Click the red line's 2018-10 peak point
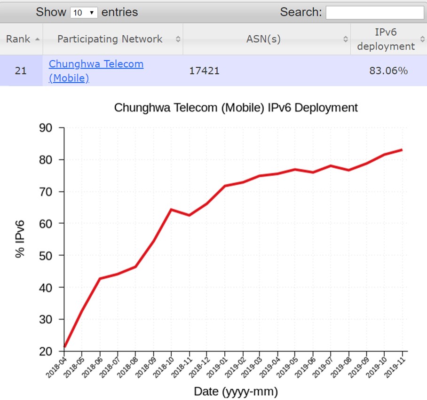Image resolution: width=427 pixels, height=400 pixels. (171, 209)
